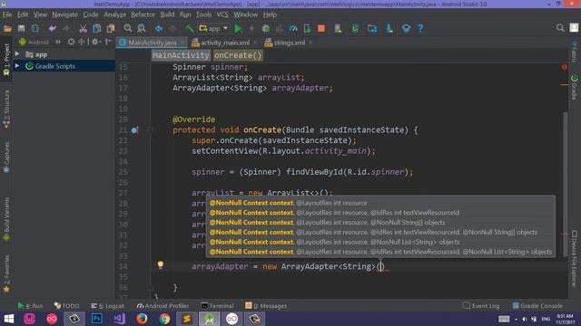Close the MainActivity.java tab
The image size is (581, 326).
tap(182, 43)
